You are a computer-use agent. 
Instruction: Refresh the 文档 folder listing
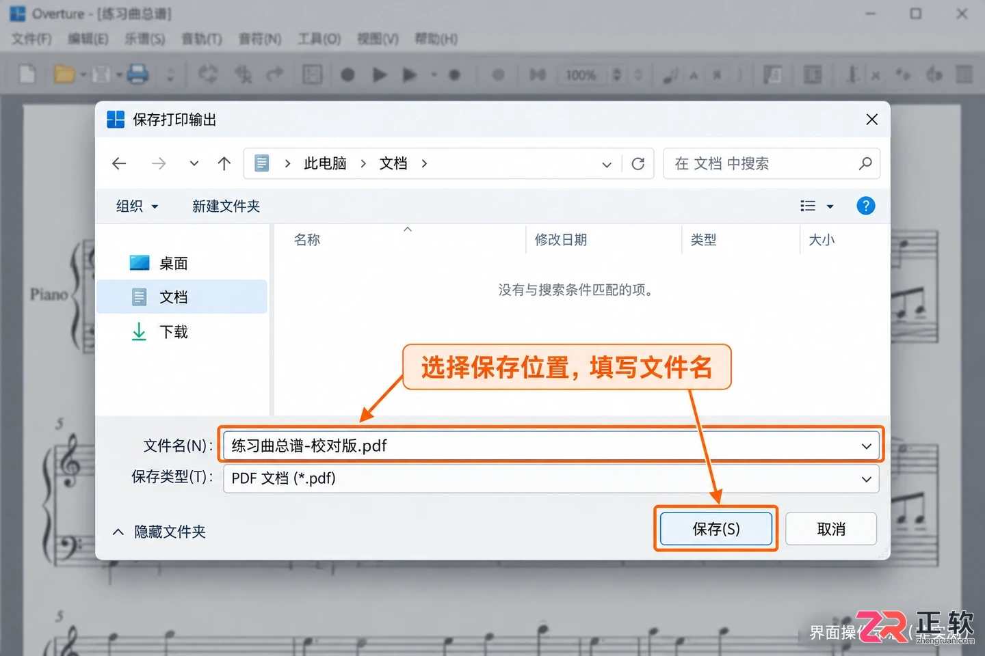pos(638,164)
